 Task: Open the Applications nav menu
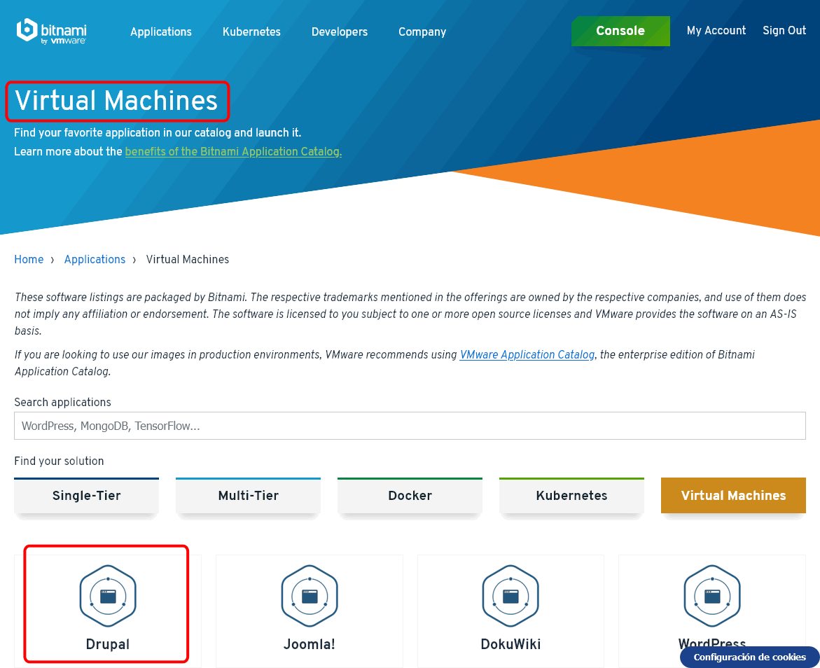[x=161, y=32]
